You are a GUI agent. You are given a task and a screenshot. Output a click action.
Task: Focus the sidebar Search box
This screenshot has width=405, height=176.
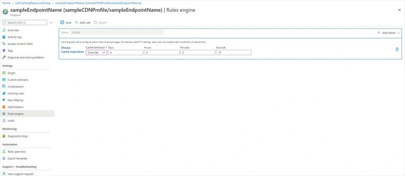click(24, 22)
